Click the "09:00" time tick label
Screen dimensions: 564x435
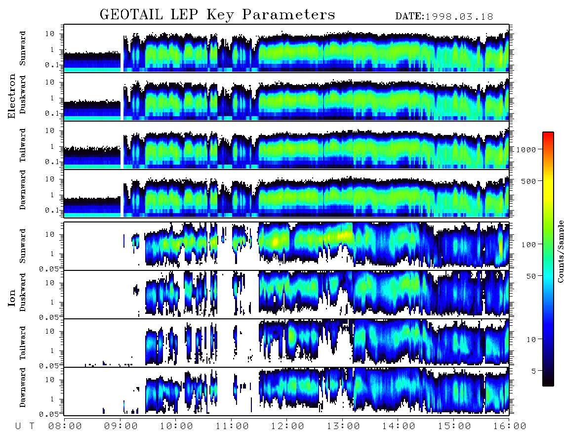(121, 426)
